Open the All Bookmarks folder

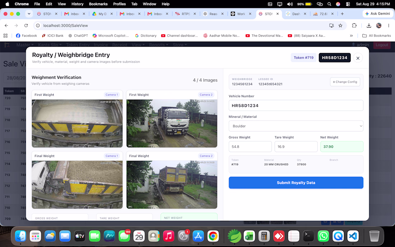(376, 36)
